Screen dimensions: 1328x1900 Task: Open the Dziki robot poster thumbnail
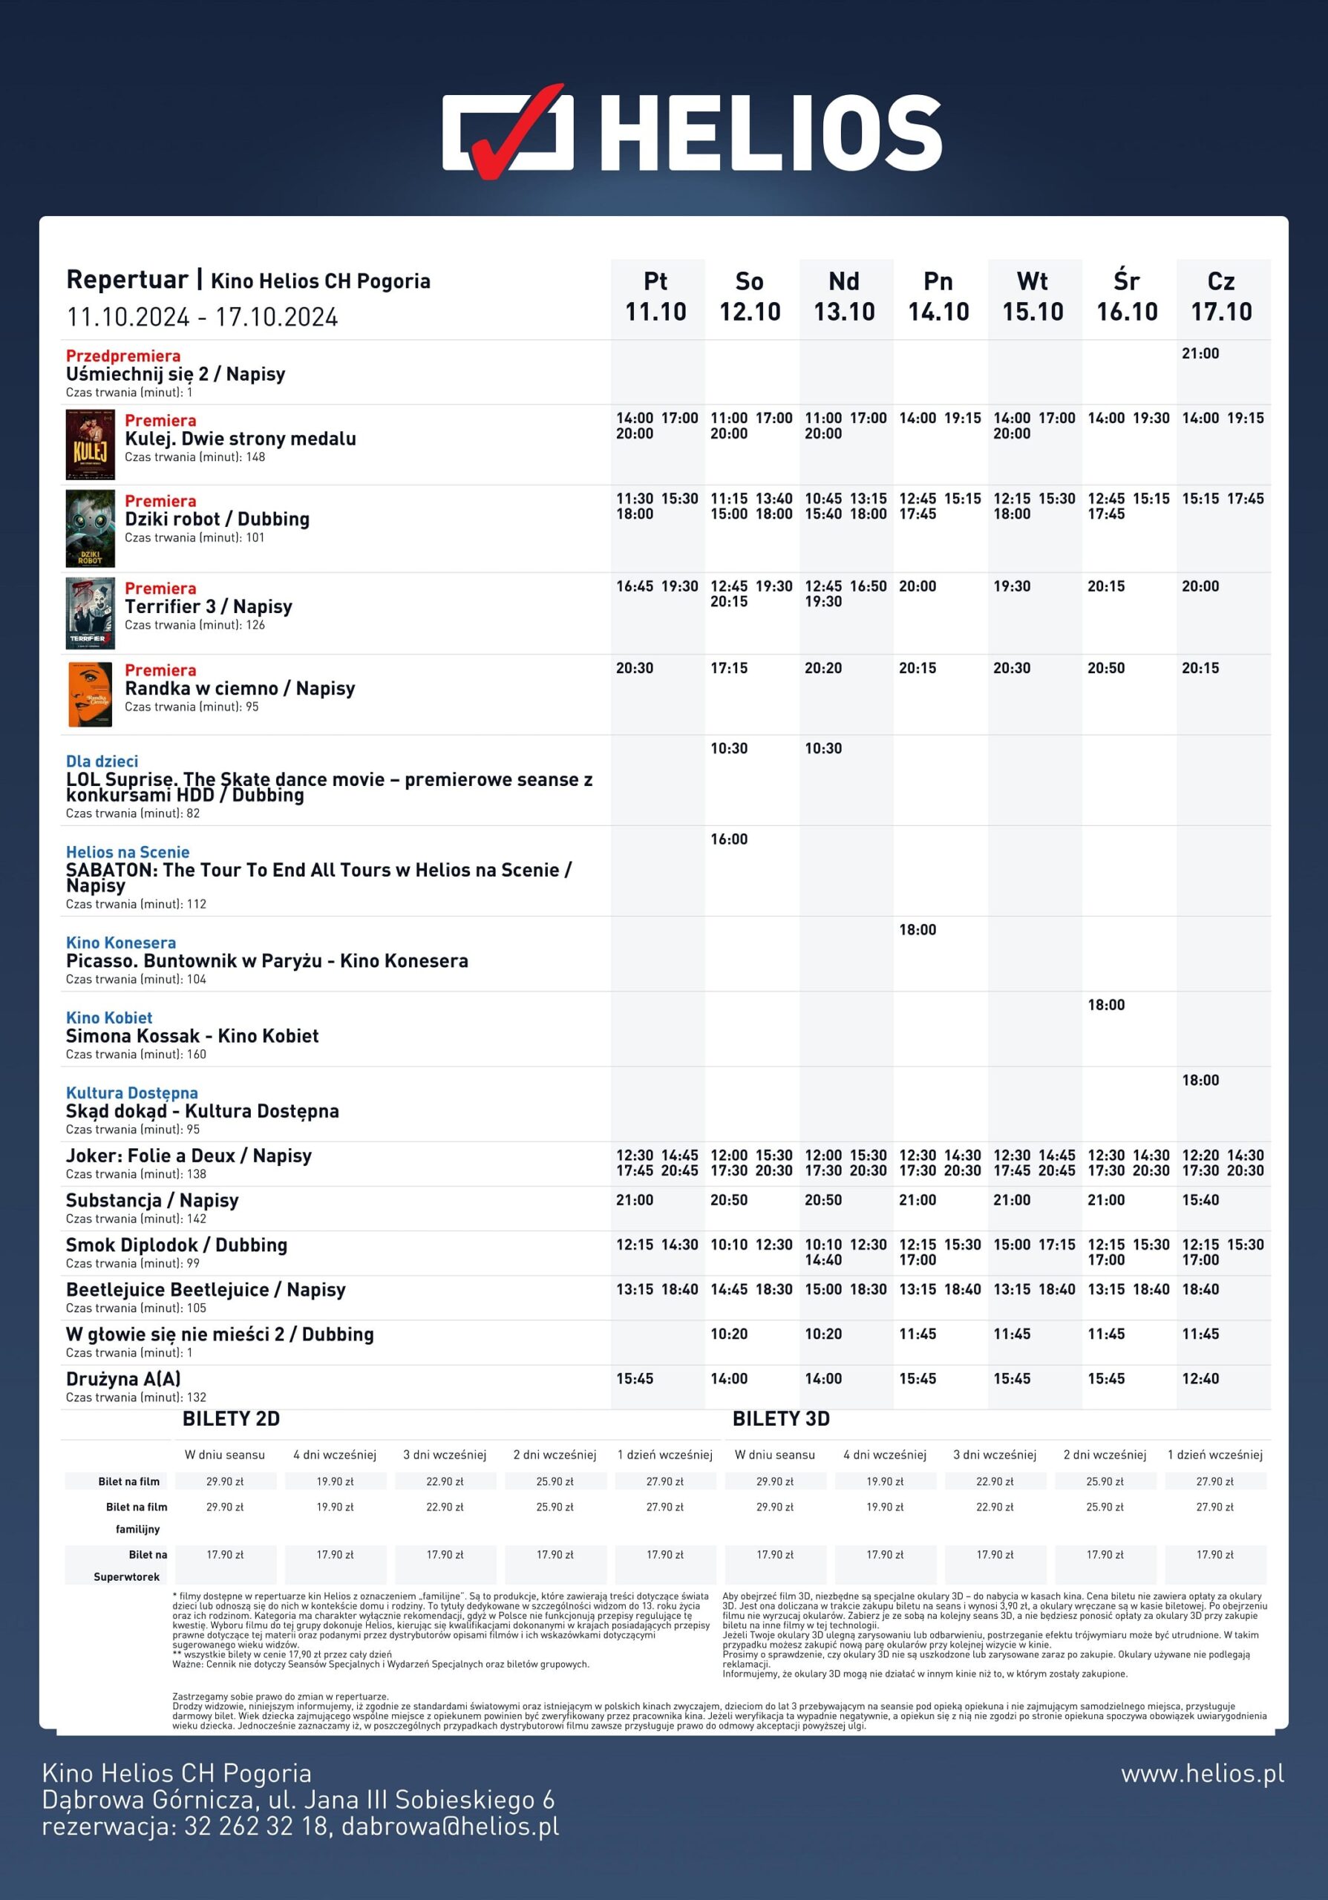[x=90, y=528]
